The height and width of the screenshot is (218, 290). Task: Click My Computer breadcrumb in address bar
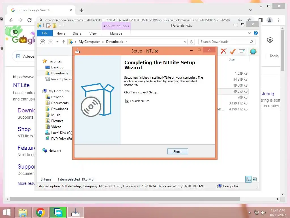pos(89,42)
